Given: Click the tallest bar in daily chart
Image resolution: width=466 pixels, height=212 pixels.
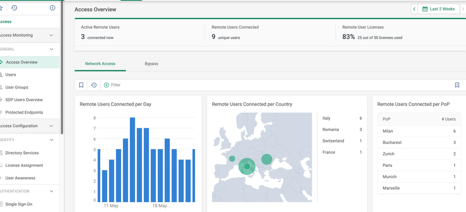Looking at the screenshot, I should [132, 160].
